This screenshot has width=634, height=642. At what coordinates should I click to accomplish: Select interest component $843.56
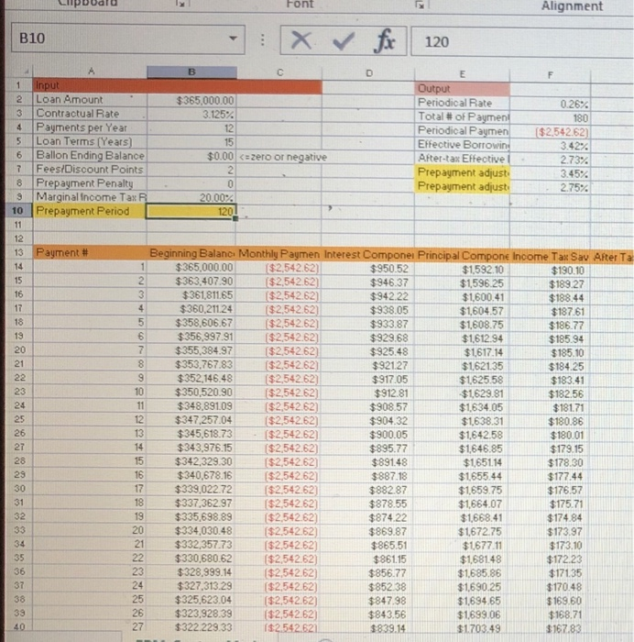pyautogui.click(x=368, y=614)
